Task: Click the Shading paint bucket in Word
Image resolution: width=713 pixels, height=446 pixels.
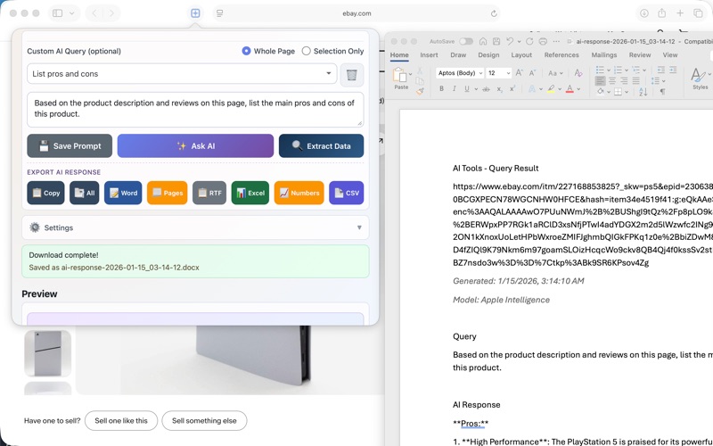Action: (601, 92)
